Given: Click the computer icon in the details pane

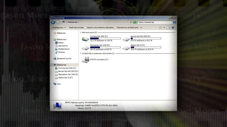Looking at the screenshot, I should [57, 106].
